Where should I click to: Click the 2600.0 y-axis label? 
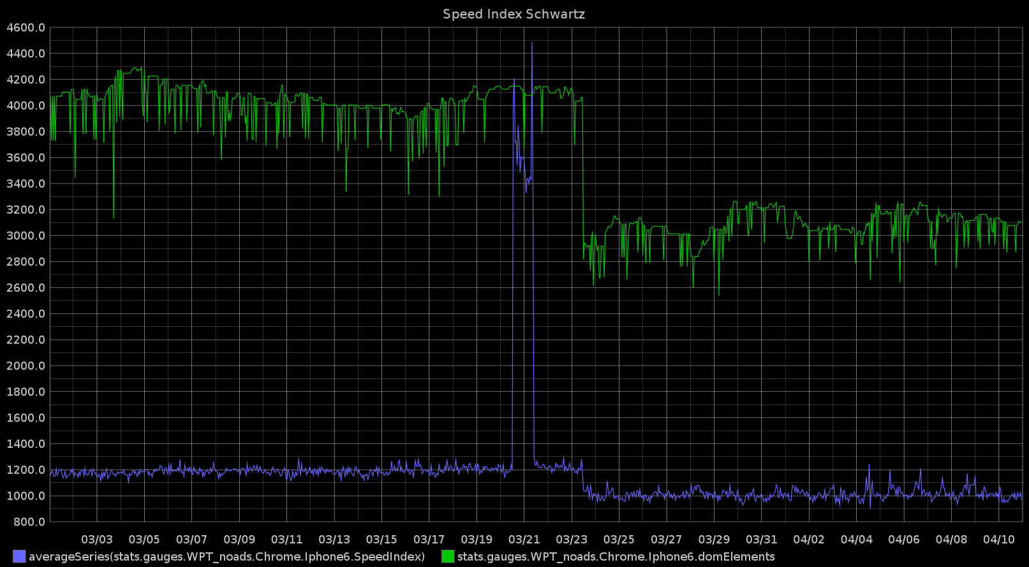coord(26,288)
